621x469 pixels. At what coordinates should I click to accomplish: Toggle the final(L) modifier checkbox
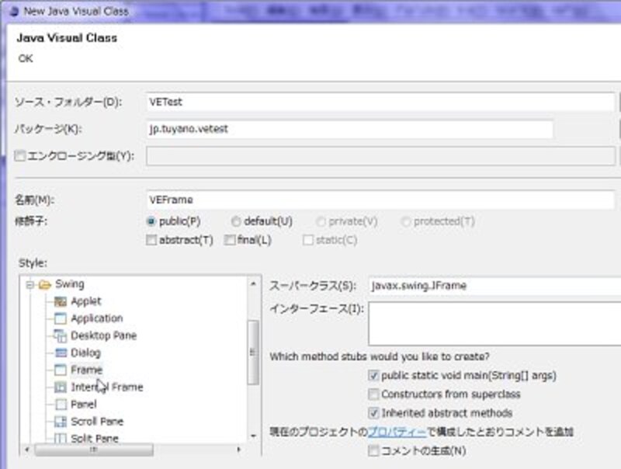[x=230, y=240]
